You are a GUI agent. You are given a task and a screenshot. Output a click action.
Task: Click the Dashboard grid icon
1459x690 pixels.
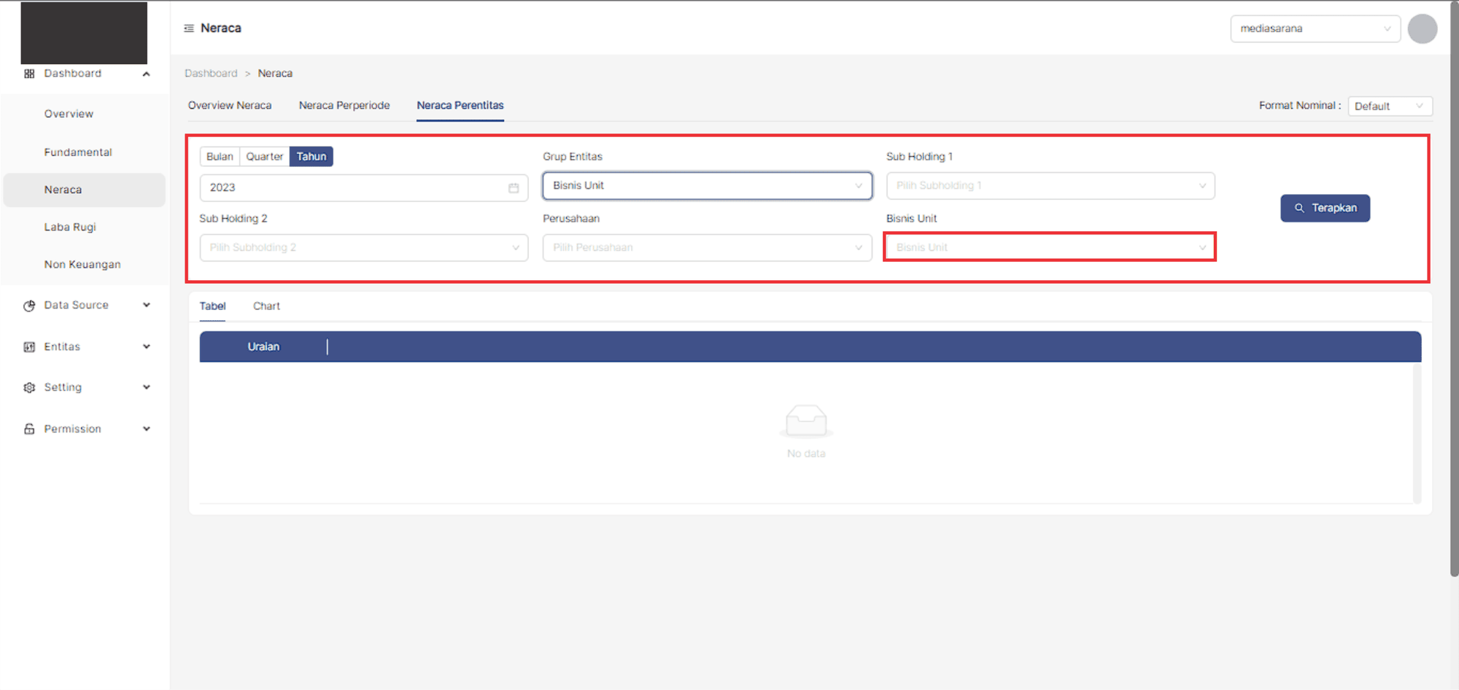click(x=29, y=74)
